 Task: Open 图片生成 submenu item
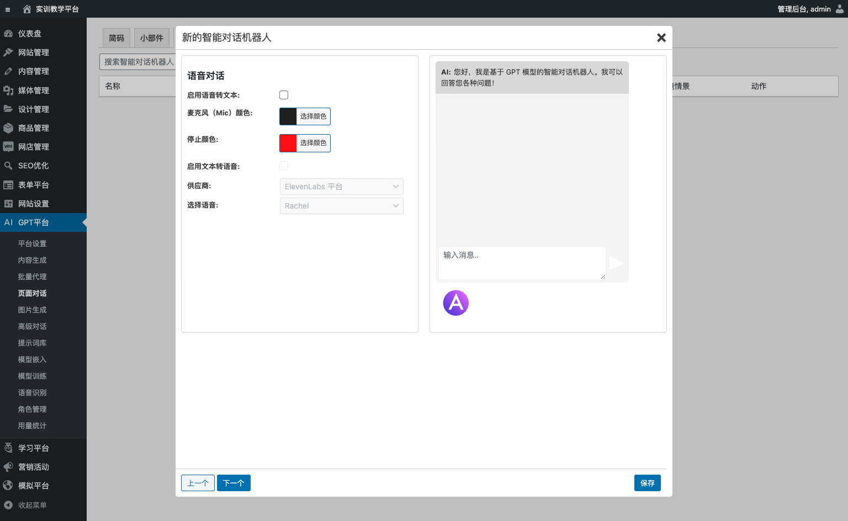pyautogui.click(x=32, y=310)
